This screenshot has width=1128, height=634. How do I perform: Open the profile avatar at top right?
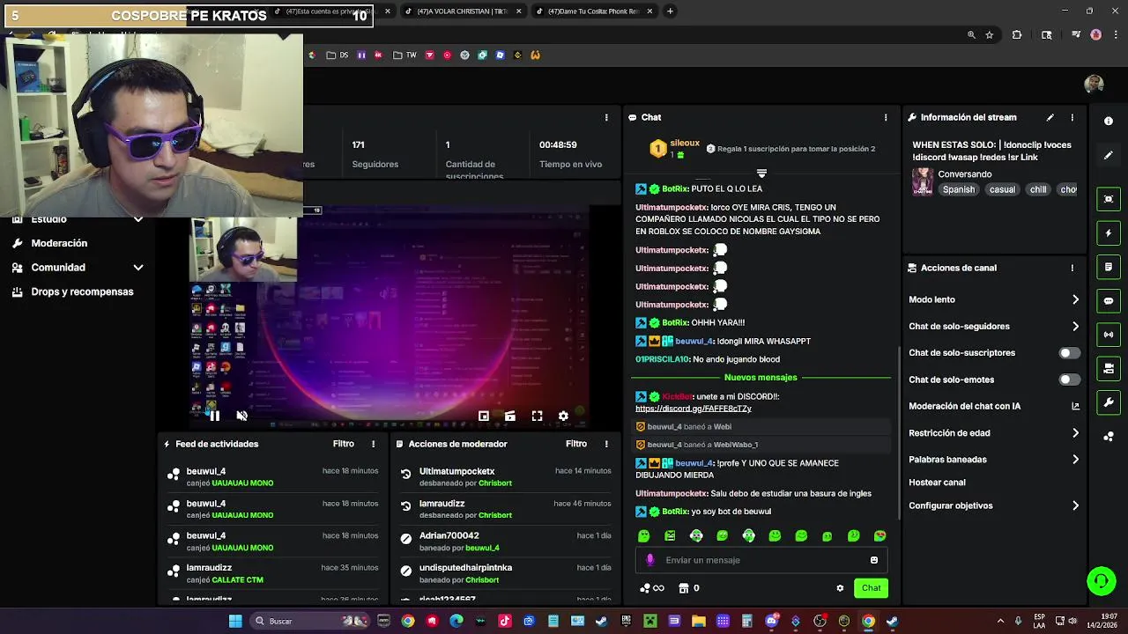click(x=1094, y=85)
